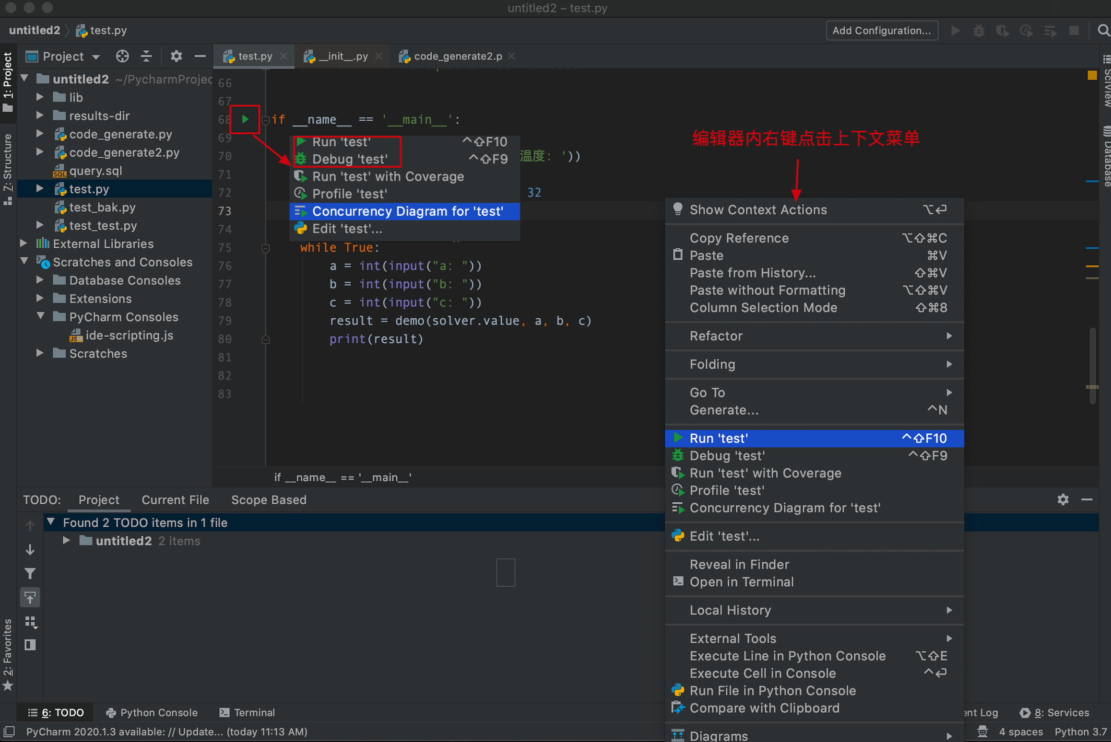Open Project panel settings gear
The width and height of the screenshot is (1111, 742).
tap(176, 56)
